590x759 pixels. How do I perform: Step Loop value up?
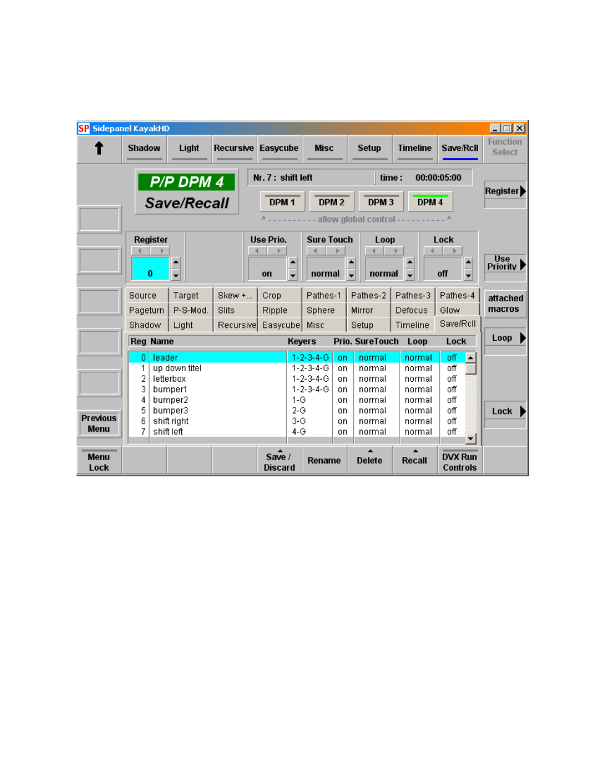(x=409, y=263)
